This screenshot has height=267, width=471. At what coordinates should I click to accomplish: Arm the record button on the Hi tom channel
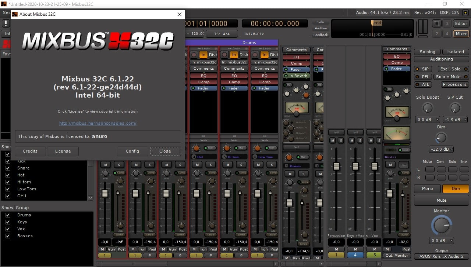tap(224, 55)
